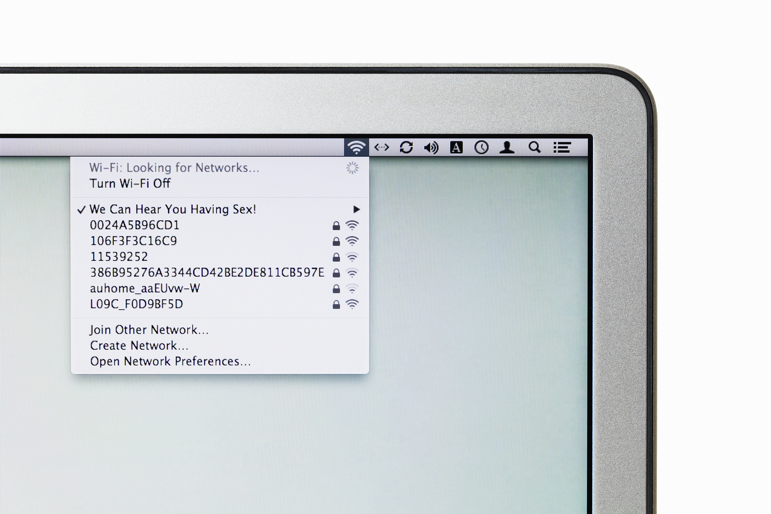Screen dimensions: 771x514
Task: Select checked network 'We Can Hear You Having Sex!'
Action: point(173,209)
